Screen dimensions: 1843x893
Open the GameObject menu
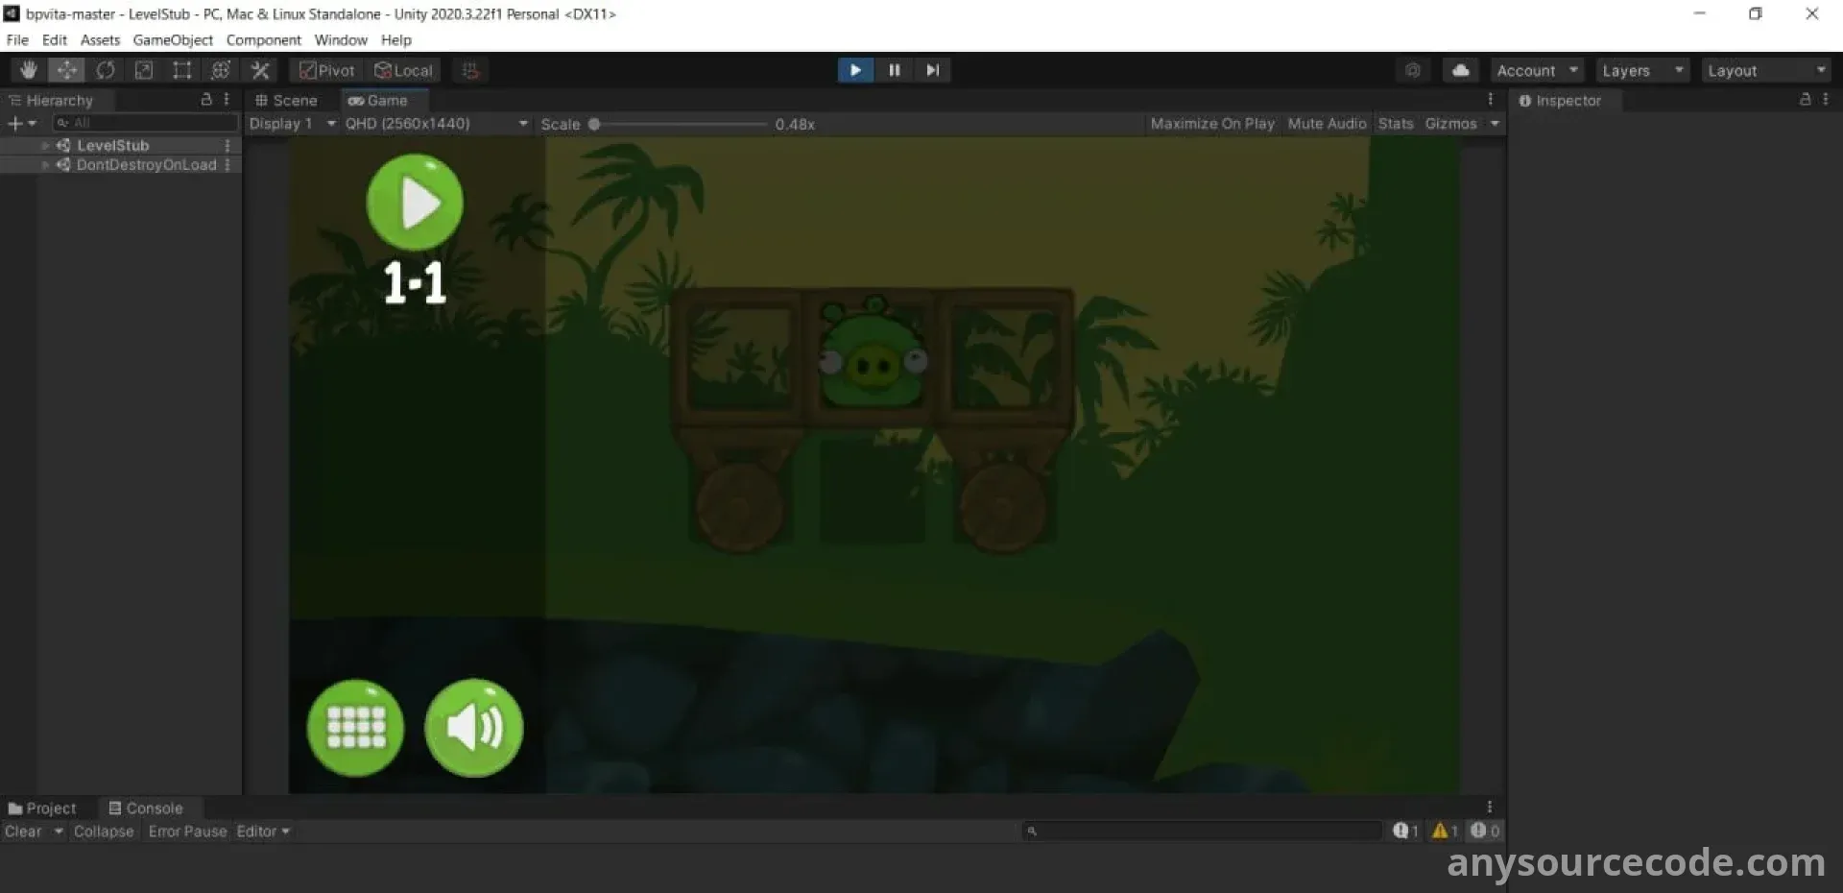click(173, 40)
